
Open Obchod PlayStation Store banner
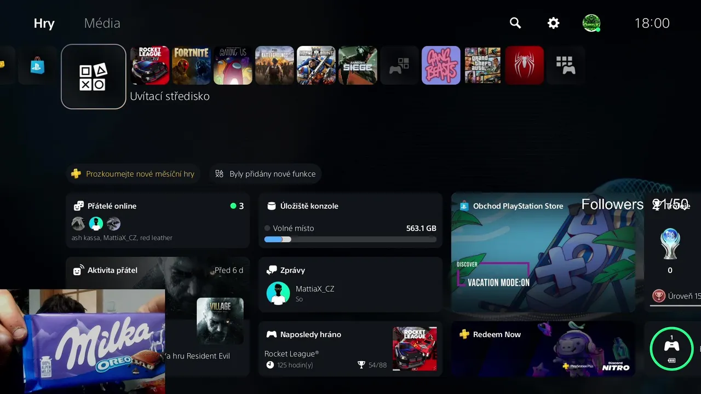tap(543, 253)
